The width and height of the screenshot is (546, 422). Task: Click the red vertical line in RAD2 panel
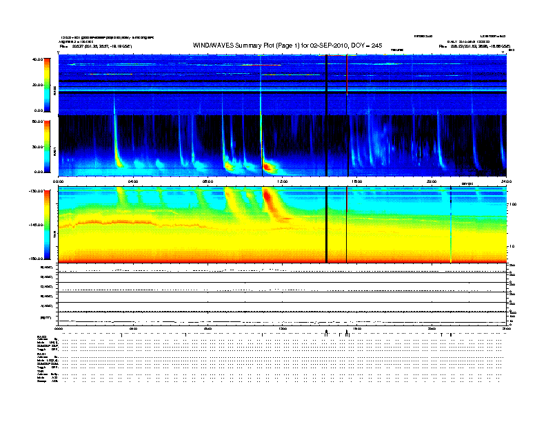pos(347,74)
